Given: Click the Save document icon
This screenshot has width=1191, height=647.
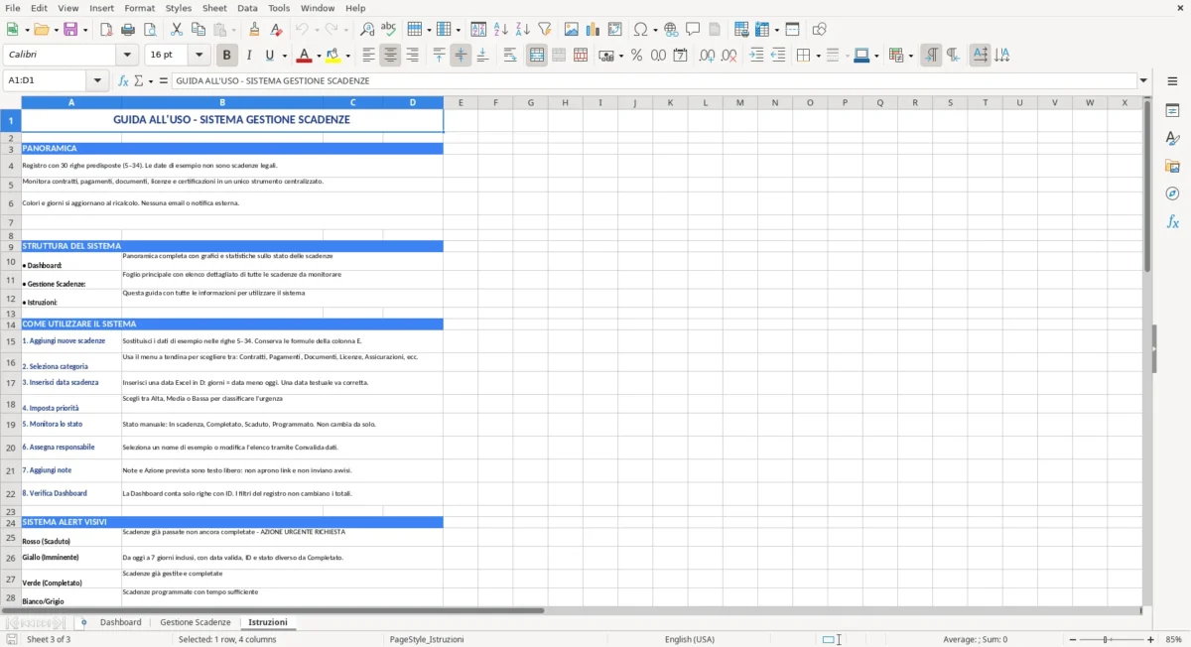Looking at the screenshot, I should point(70,30).
